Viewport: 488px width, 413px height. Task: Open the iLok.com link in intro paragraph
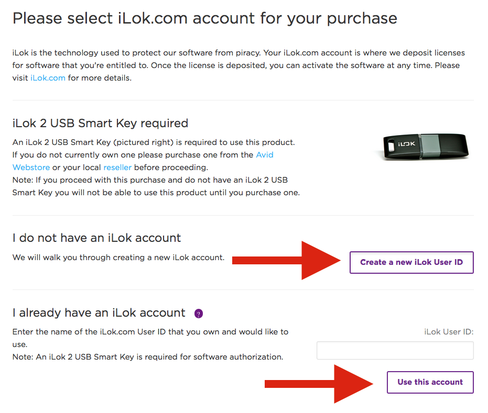point(48,78)
